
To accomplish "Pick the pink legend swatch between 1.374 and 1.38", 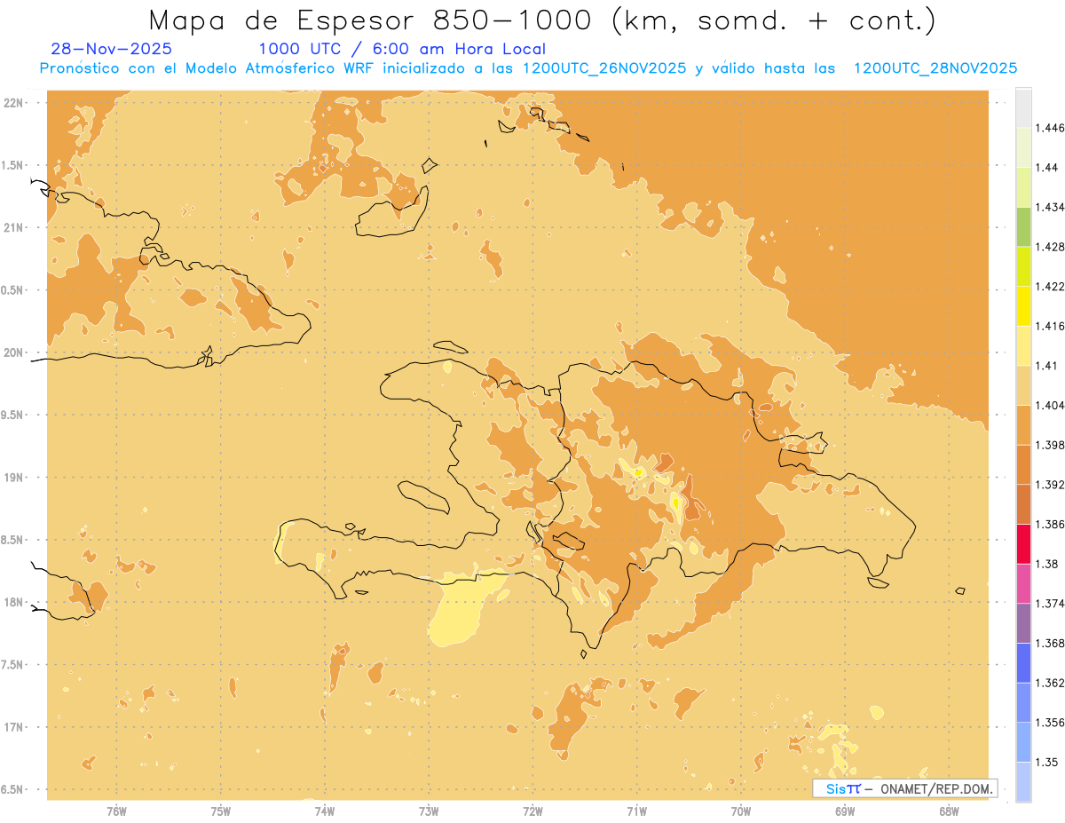I will coord(1023,584).
